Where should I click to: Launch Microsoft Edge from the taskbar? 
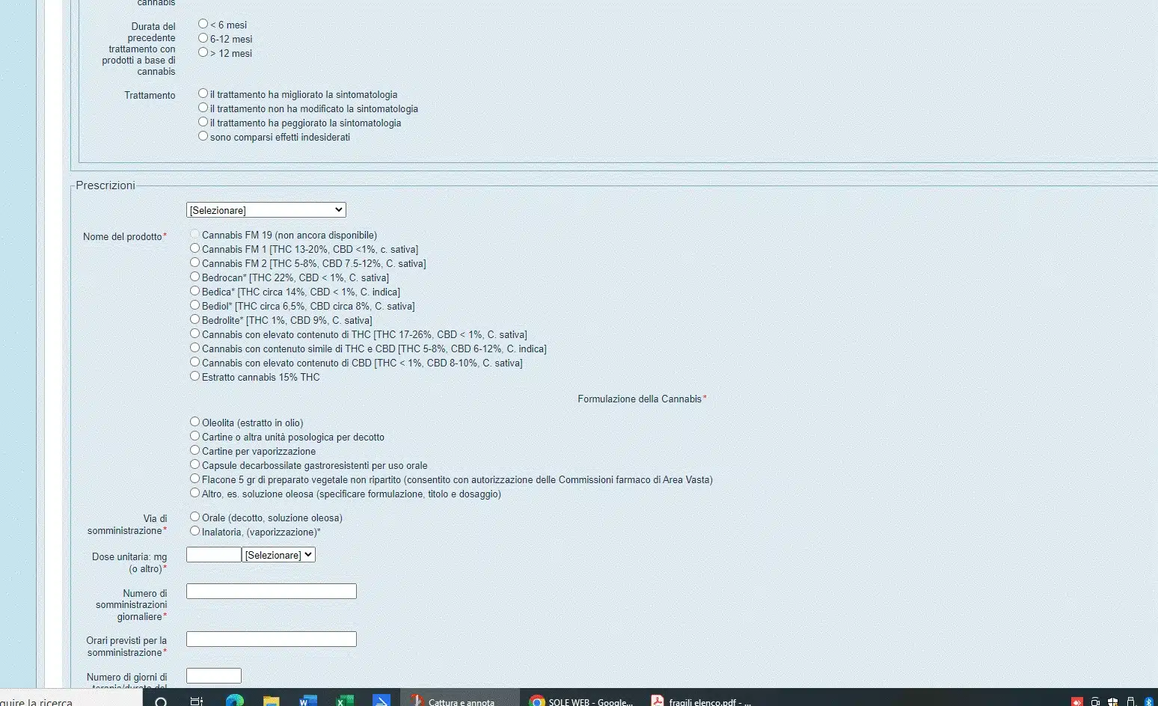point(235,702)
